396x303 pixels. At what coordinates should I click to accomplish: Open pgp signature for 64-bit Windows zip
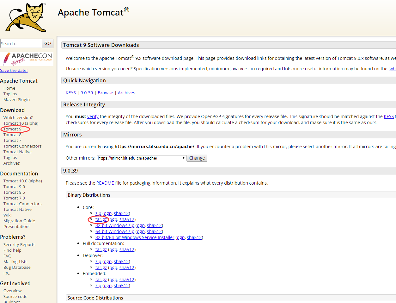point(141,231)
